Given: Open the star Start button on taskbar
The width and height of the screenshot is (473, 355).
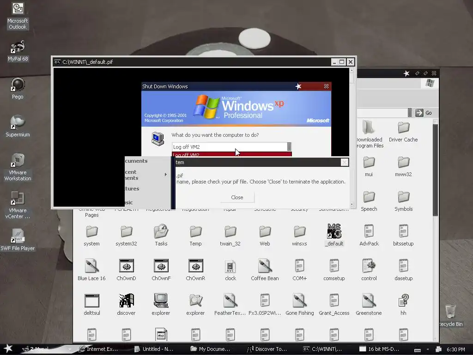Looking at the screenshot, I should (x=8, y=349).
